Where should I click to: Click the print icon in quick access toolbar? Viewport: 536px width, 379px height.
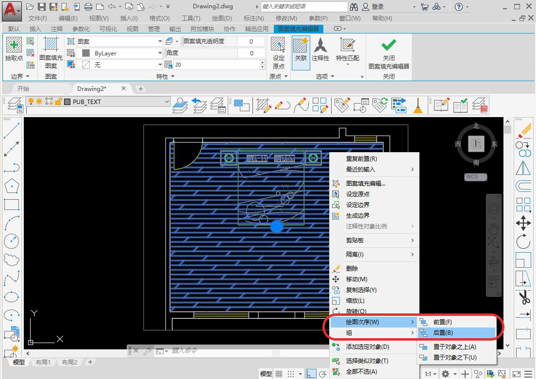coord(88,6)
